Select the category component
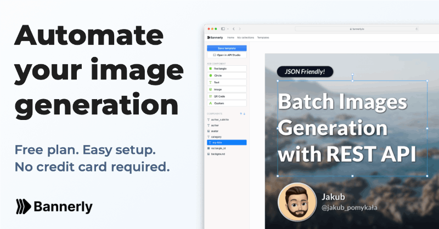The image size is (439, 229). click(x=227, y=137)
